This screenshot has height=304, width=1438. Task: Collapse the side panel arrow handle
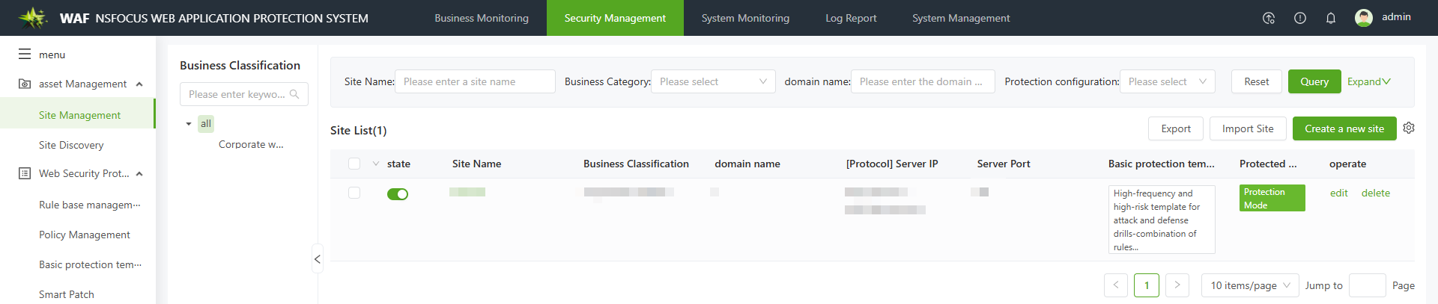coord(318,258)
